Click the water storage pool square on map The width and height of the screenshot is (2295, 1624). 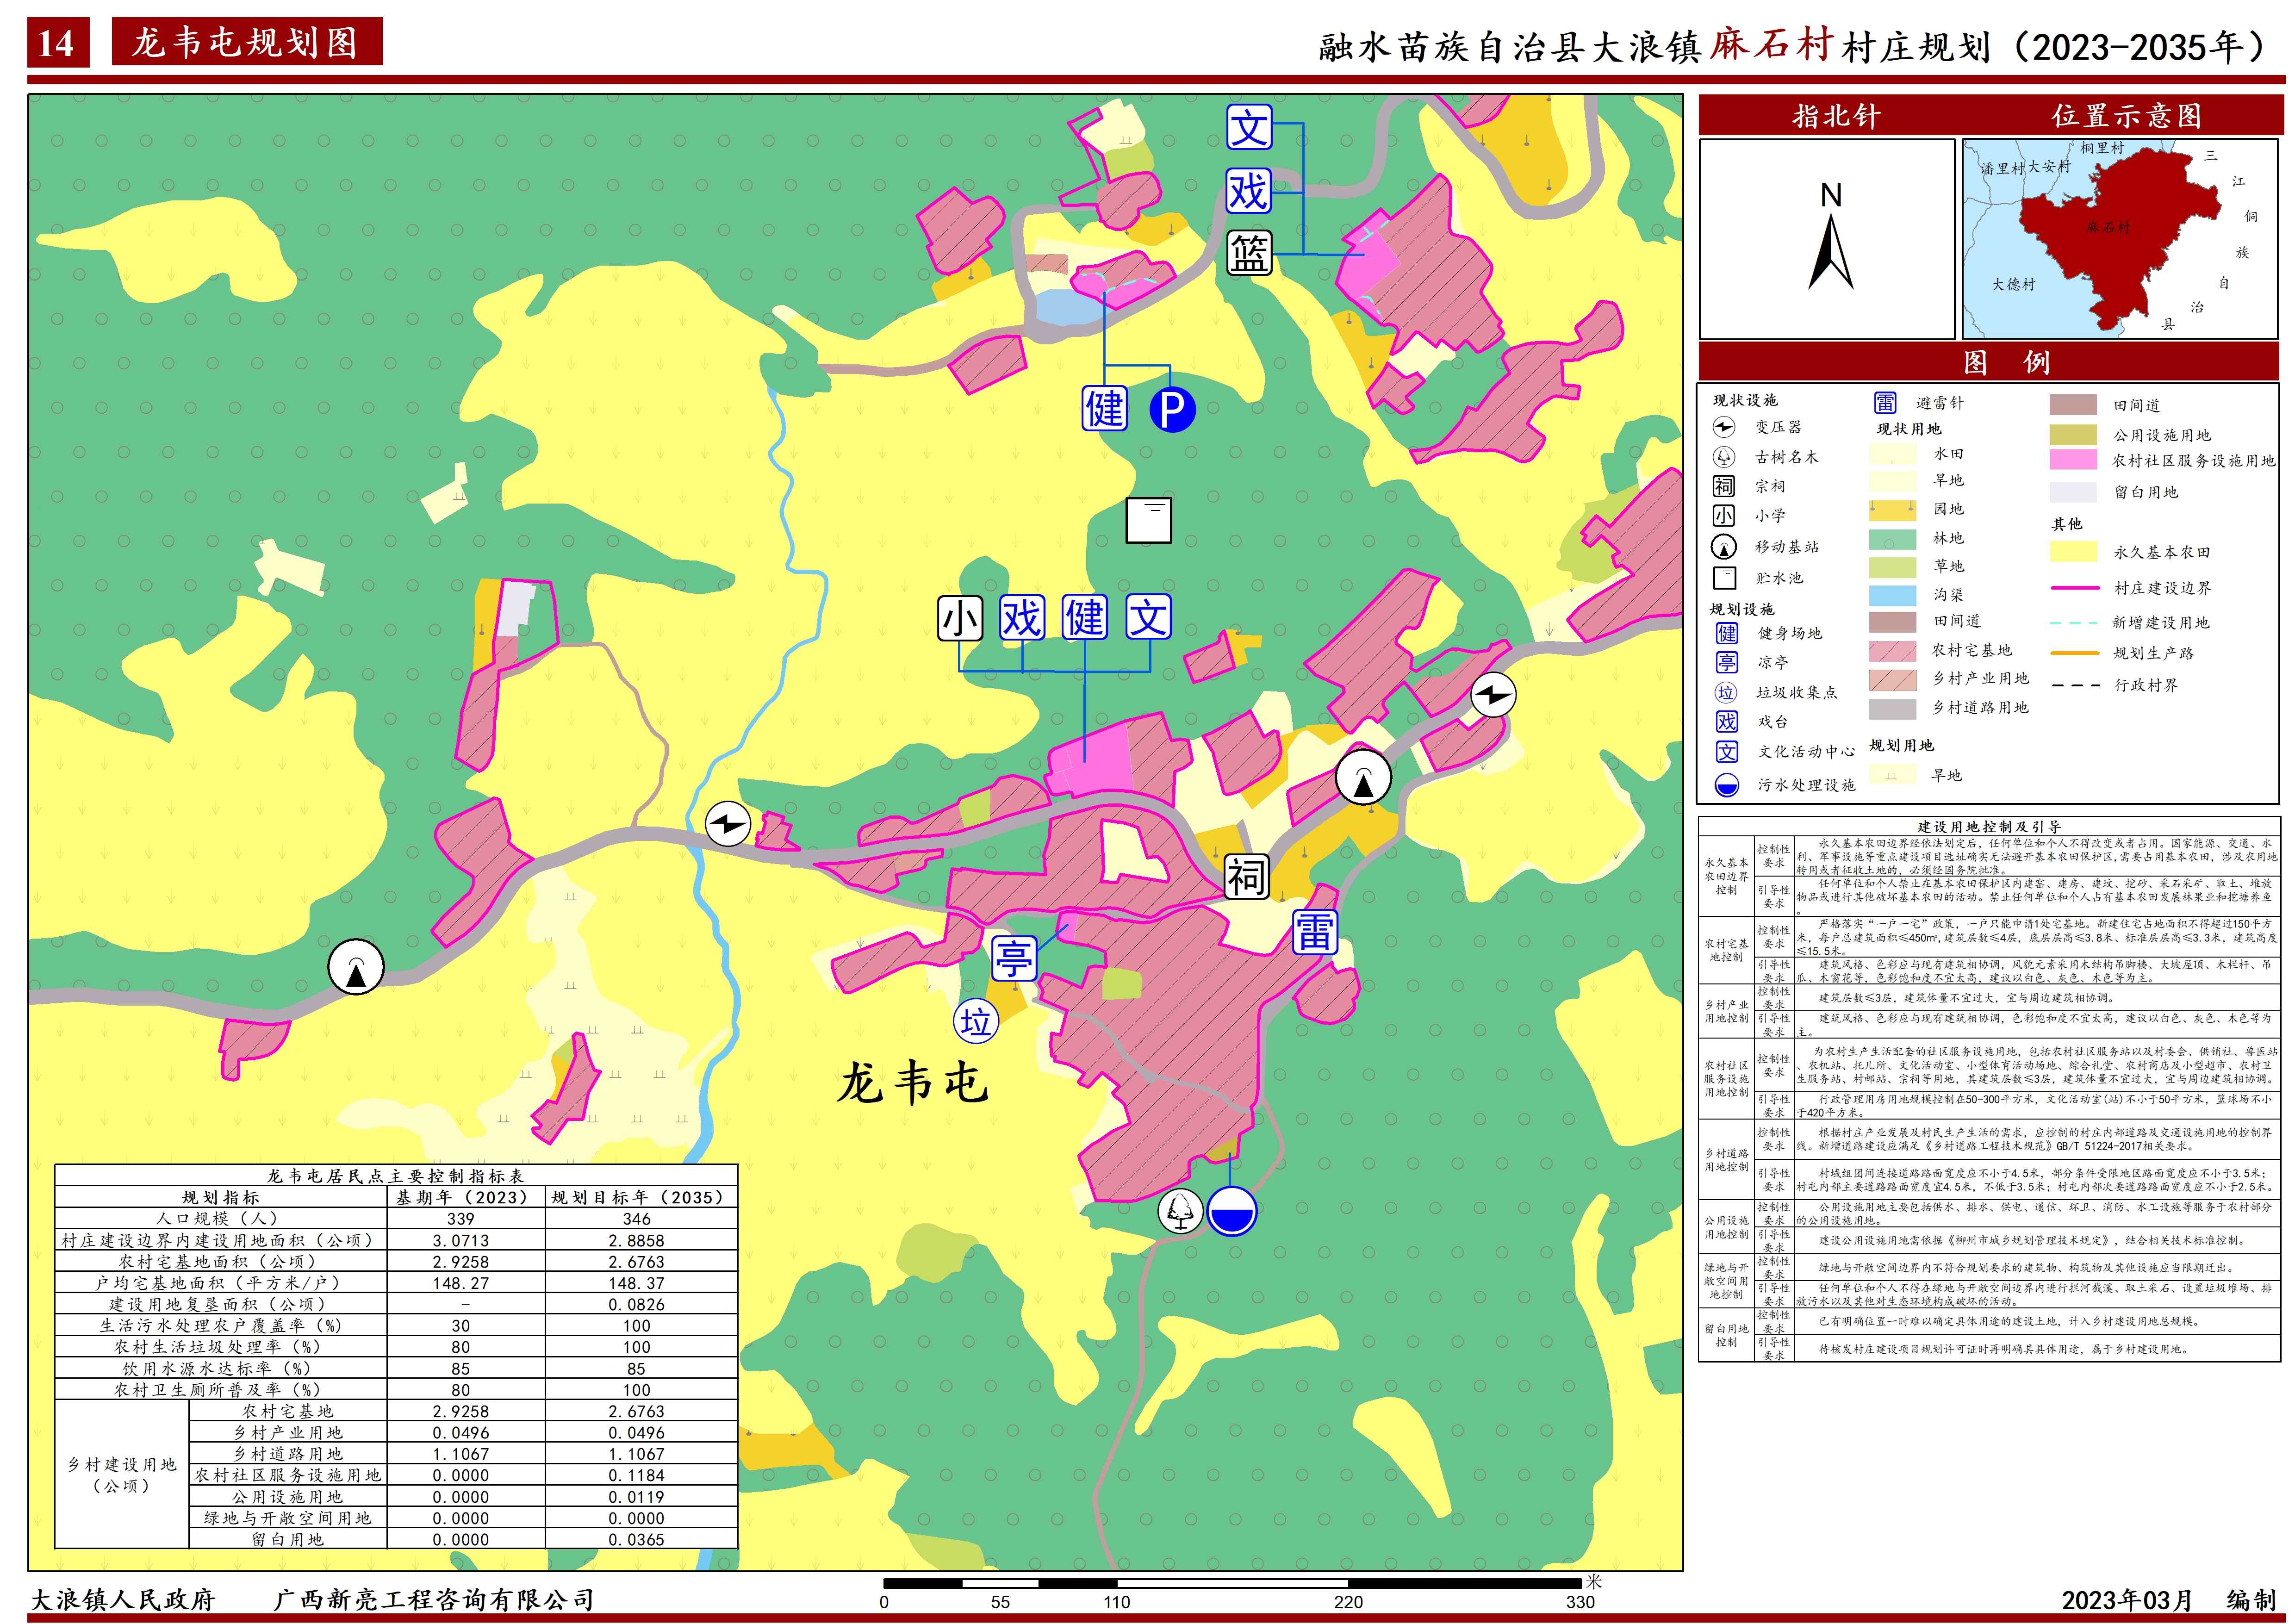1148,520
